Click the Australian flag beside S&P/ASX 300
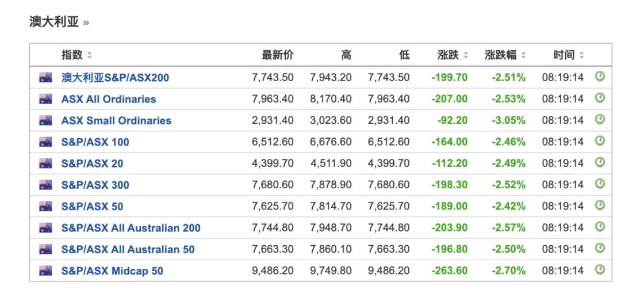This screenshot has height=297, width=621. tap(46, 185)
